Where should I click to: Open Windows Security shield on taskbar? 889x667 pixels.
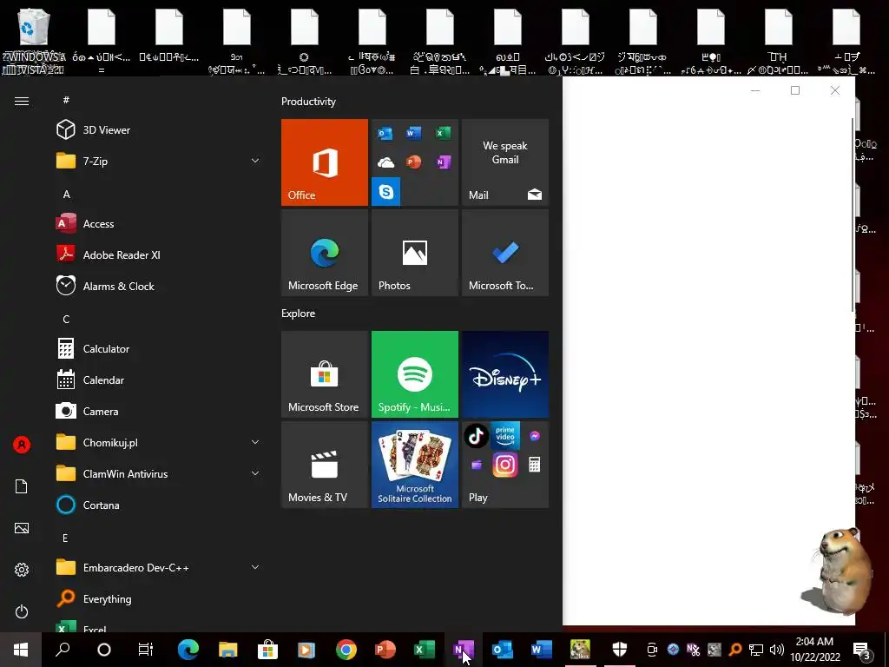click(x=620, y=650)
